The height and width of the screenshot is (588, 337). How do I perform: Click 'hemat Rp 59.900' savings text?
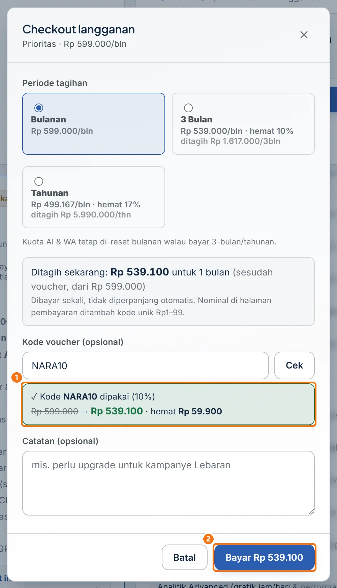(186, 411)
